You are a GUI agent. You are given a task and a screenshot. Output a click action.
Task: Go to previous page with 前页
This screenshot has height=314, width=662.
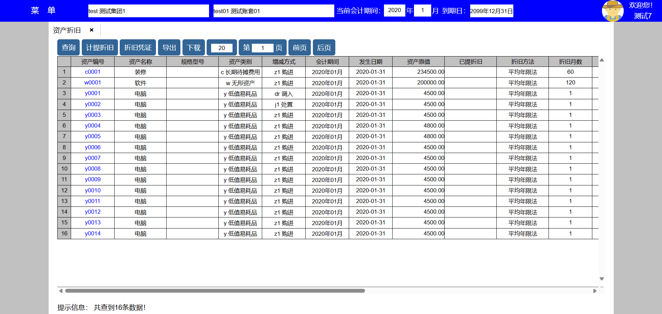(x=299, y=48)
